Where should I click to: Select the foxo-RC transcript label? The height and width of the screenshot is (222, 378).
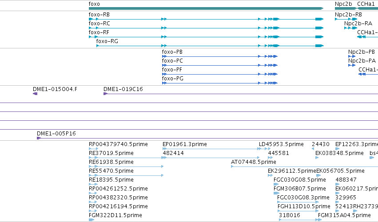[99, 24]
